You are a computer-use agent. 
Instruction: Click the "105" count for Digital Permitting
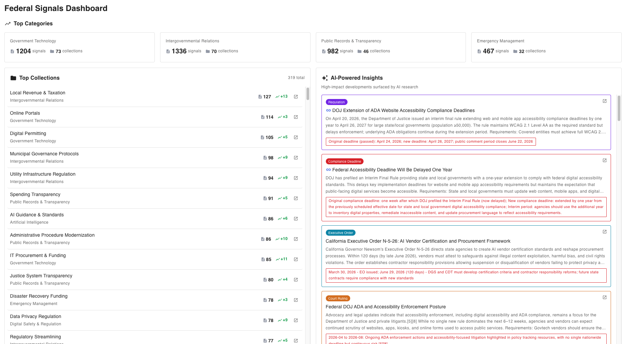(x=269, y=137)
